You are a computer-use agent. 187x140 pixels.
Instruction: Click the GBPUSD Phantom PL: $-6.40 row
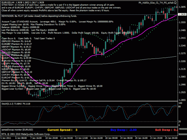tap(16, 41)
